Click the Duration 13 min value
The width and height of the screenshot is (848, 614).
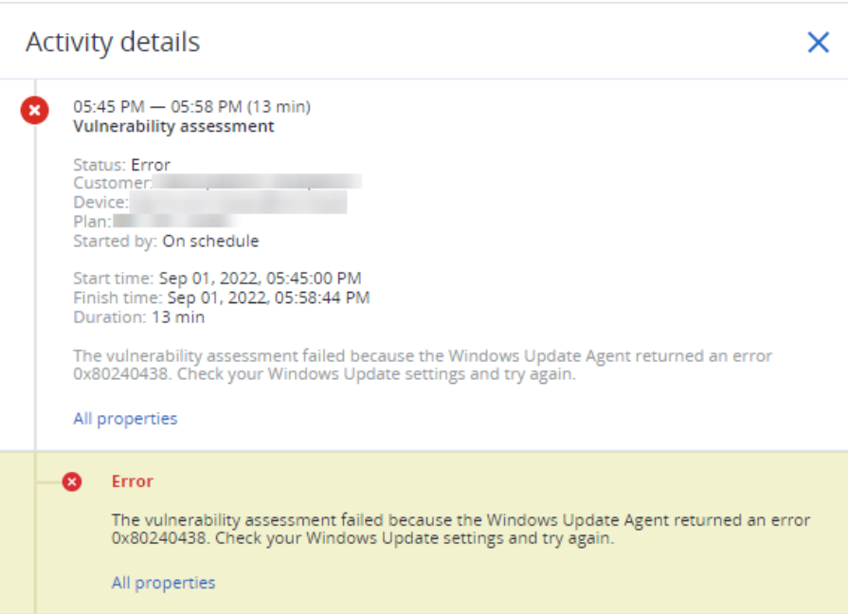pyautogui.click(x=178, y=317)
